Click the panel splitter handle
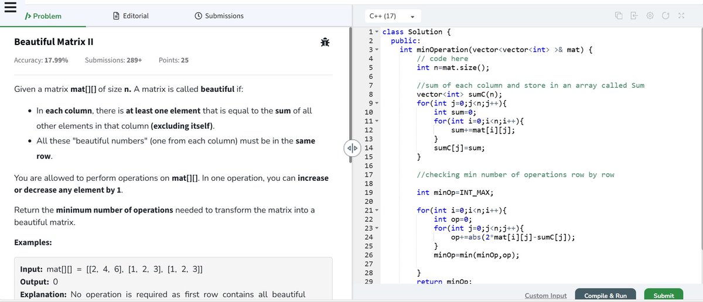 (x=351, y=147)
